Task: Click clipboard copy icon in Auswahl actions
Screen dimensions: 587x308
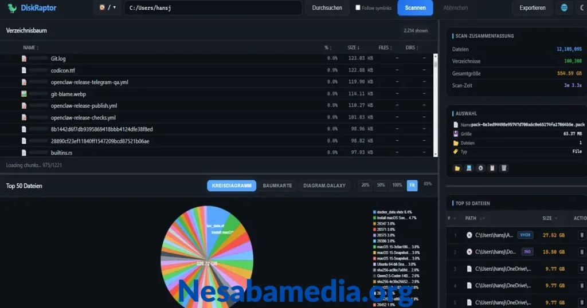Action: [x=492, y=168]
